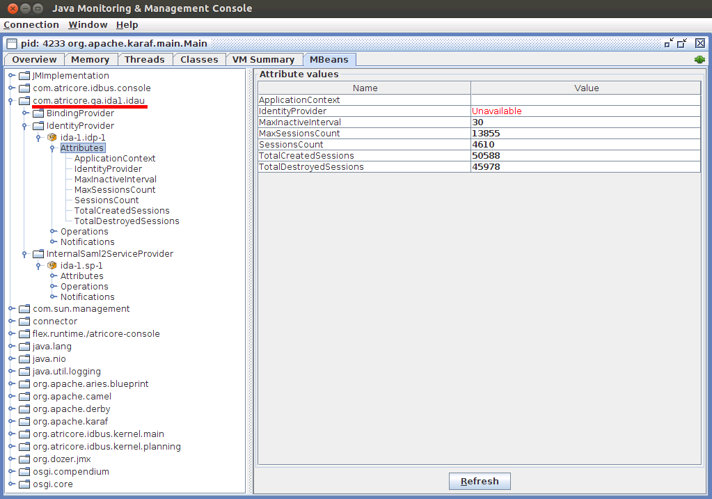Switch to the VM Summary tab
The width and height of the screenshot is (712, 499).
coord(263,59)
